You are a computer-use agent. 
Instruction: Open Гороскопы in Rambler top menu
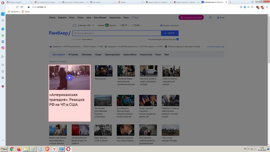tap(115, 18)
